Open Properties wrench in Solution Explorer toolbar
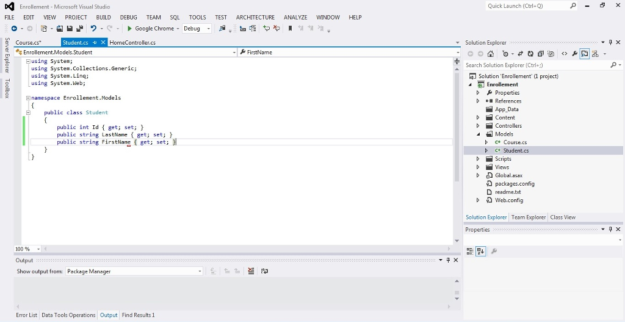Screen dimensions: 625x322 click(x=574, y=54)
